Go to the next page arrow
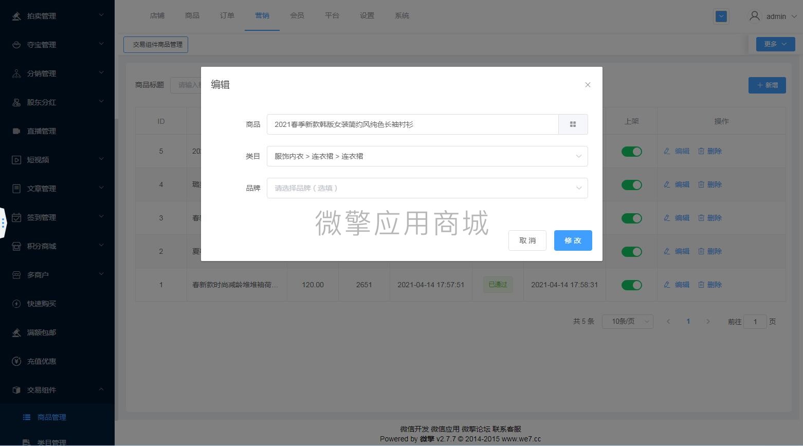This screenshot has width=803, height=446. coord(708,322)
